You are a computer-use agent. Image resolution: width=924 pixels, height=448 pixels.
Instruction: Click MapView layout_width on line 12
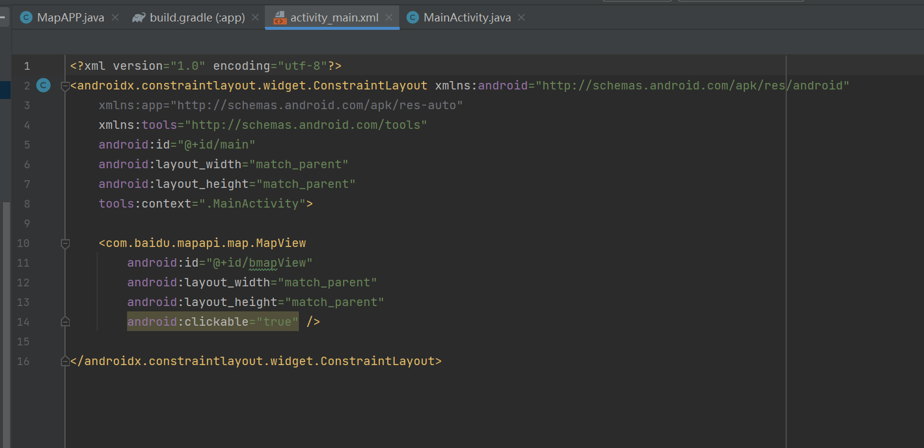tap(252, 282)
